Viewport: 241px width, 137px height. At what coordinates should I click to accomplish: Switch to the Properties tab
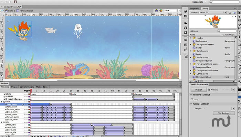tap(195, 8)
